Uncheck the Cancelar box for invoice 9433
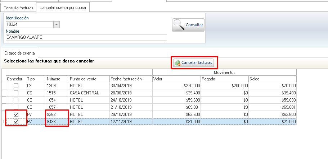The height and width of the screenshot is (159, 328). click(16, 122)
